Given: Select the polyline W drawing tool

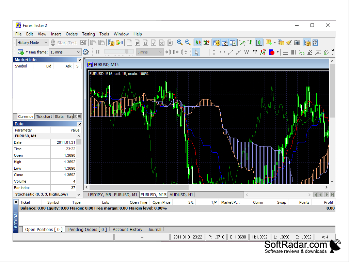Looking at the screenshot, I should pos(247,52).
